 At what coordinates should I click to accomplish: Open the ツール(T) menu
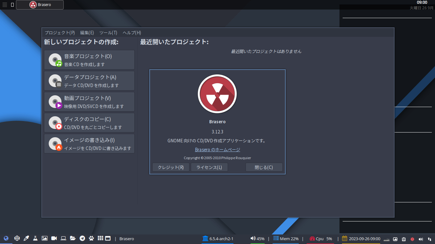tap(108, 33)
